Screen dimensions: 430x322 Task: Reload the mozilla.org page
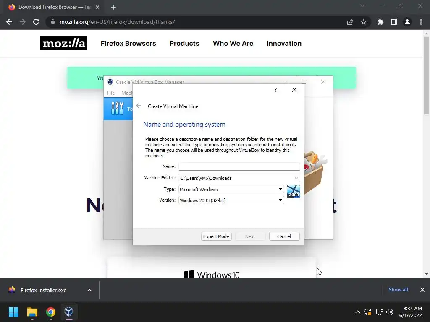(x=36, y=22)
